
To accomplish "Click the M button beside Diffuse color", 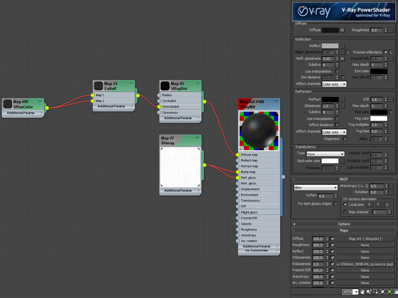I will [342, 30].
